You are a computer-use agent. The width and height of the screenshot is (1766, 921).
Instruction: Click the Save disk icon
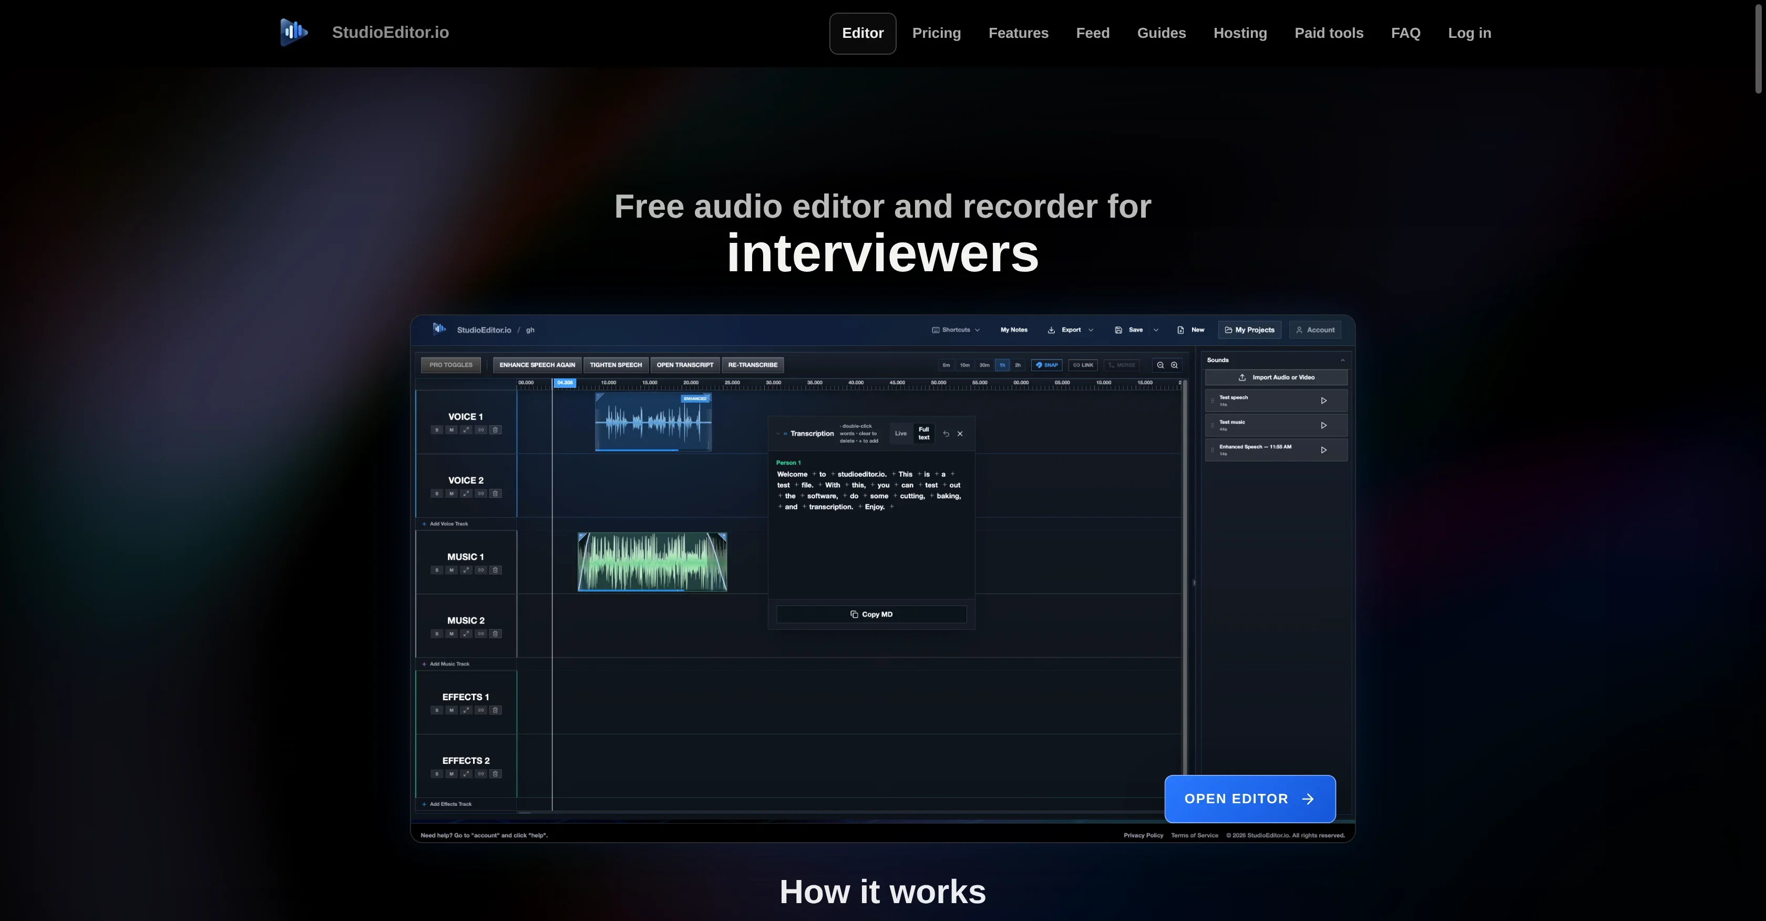click(x=1118, y=330)
